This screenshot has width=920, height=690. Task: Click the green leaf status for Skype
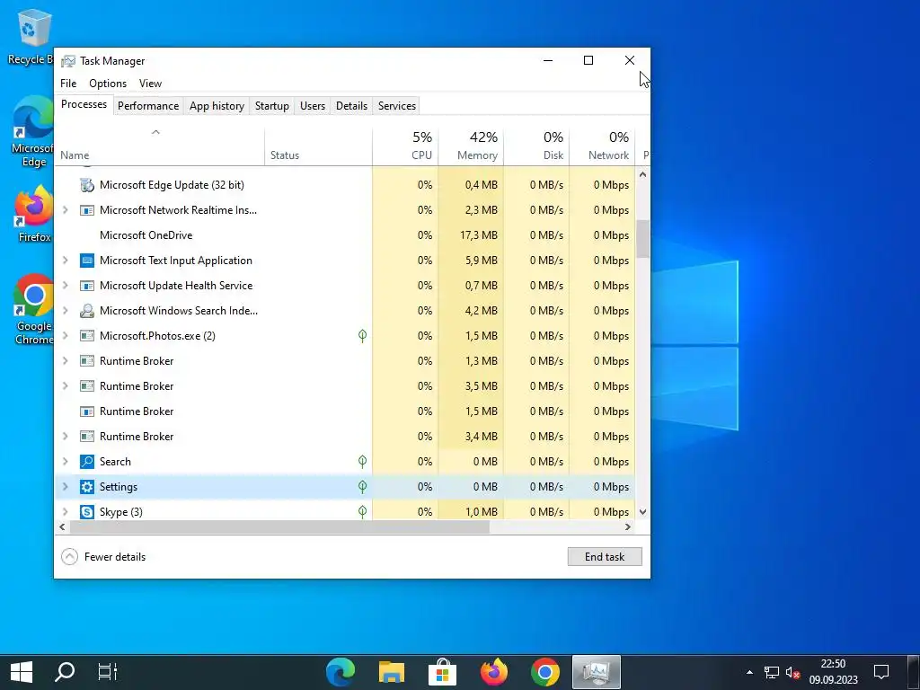click(363, 512)
